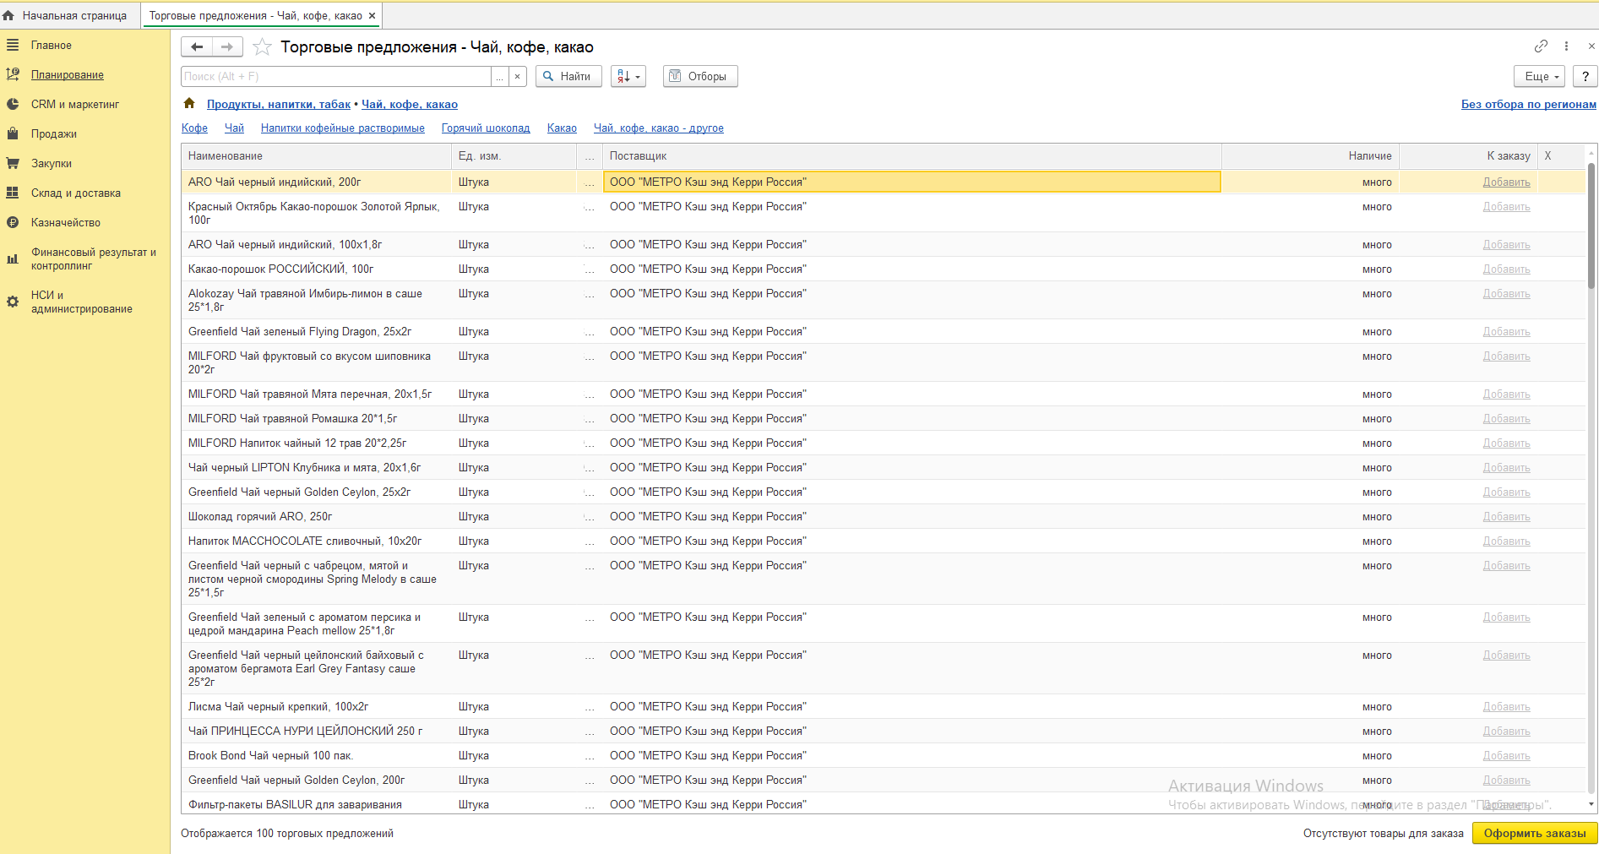Viewport: 1599px width, 854px height.
Task: Close the Торговые предложения tab
Action: 372,15
